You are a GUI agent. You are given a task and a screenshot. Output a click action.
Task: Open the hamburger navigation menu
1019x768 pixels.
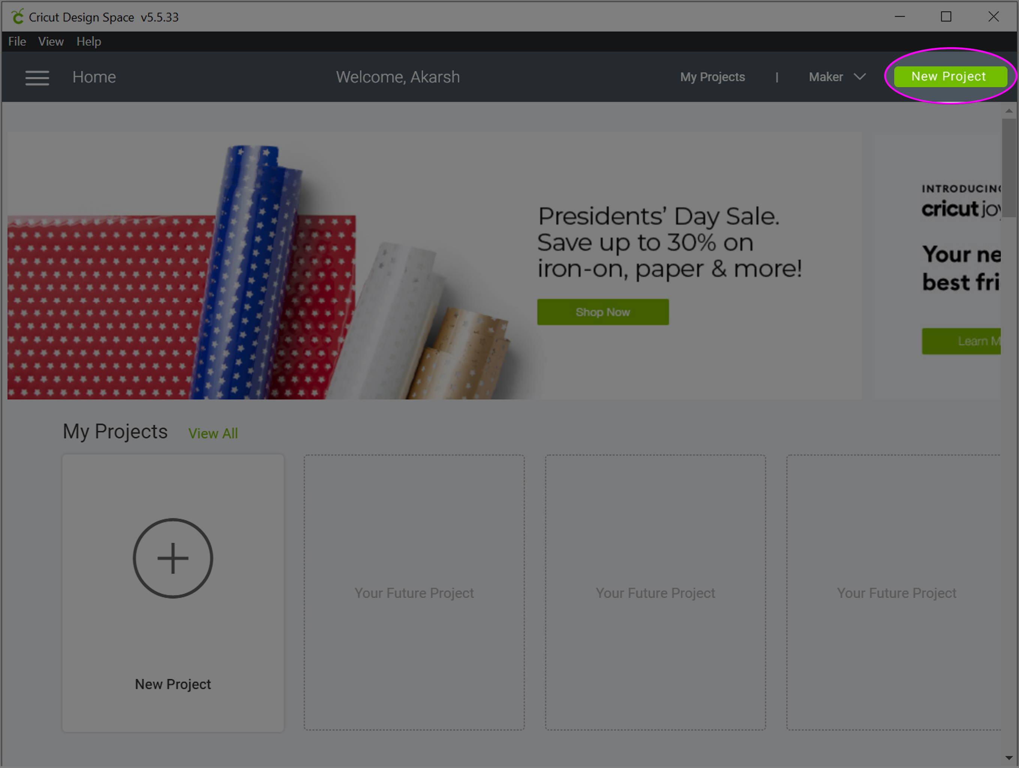[37, 78]
